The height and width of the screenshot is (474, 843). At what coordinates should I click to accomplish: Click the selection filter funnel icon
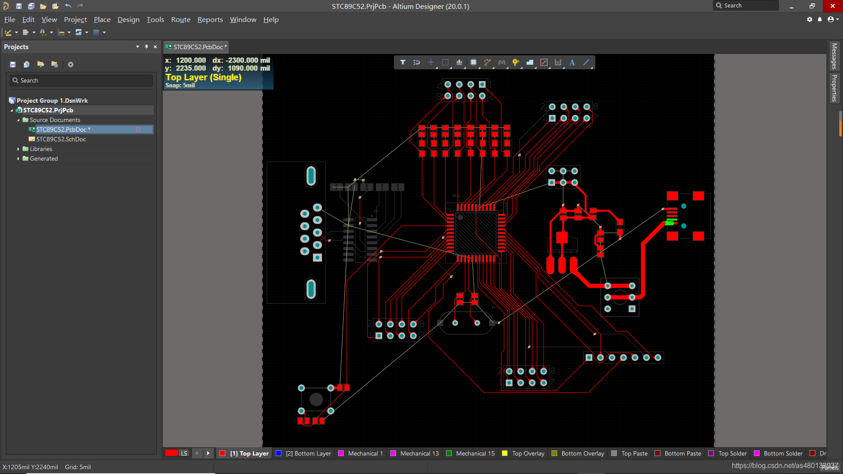pyautogui.click(x=403, y=62)
